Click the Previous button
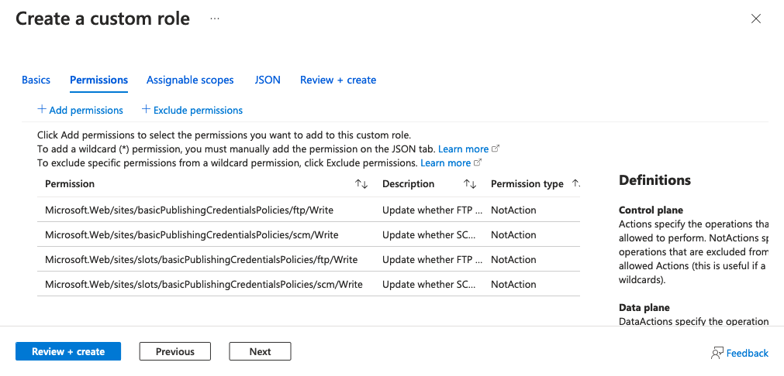784x376 pixels. 175,351
